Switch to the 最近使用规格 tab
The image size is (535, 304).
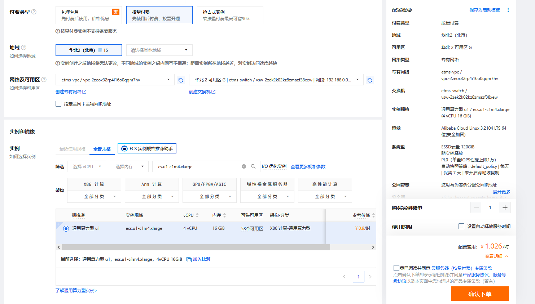click(73, 149)
